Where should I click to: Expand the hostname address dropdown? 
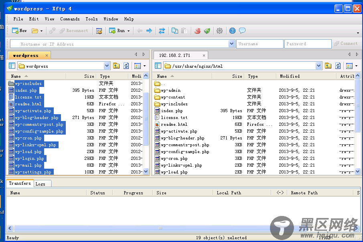tap(231, 44)
